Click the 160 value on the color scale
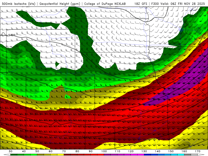This screenshot has width=208, height=156. (184, 151)
